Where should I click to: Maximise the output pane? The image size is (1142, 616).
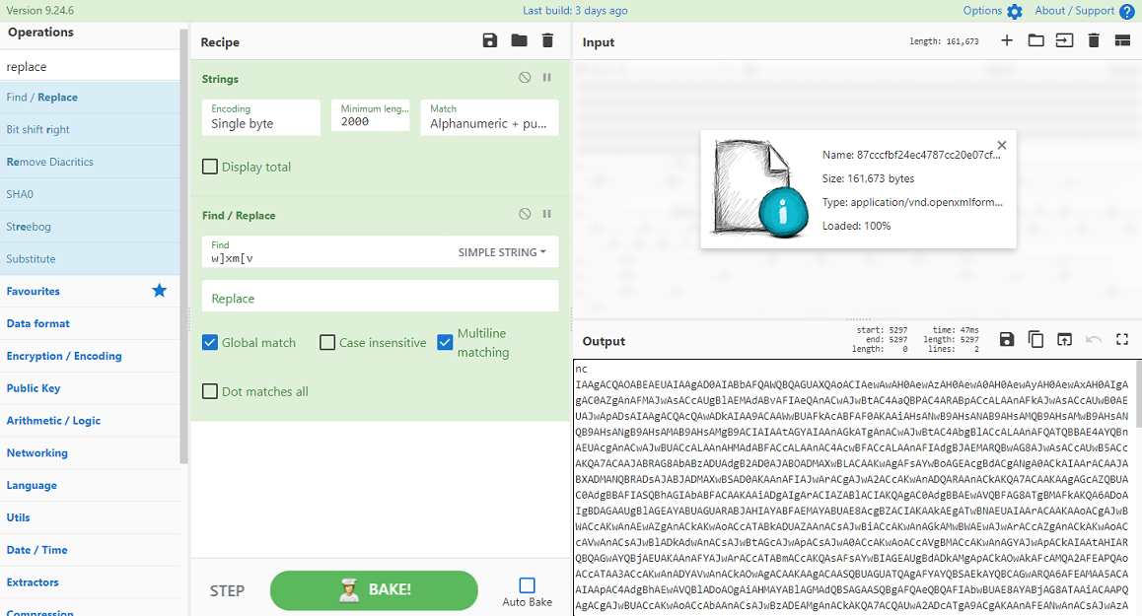pos(1122,339)
